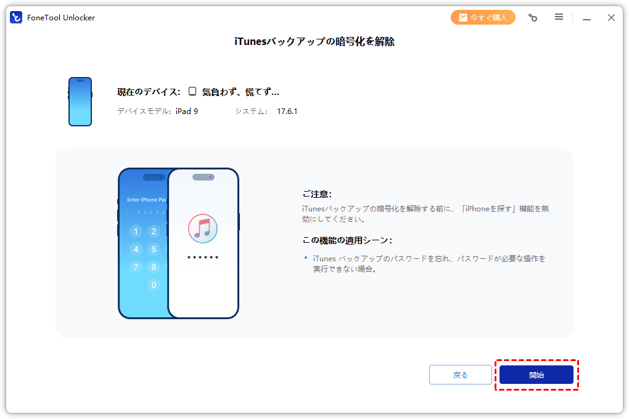The width and height of the screenshot is (629, 419).
Task: Click the 17.6.1 system version text
Action: [x=287, y=112]
